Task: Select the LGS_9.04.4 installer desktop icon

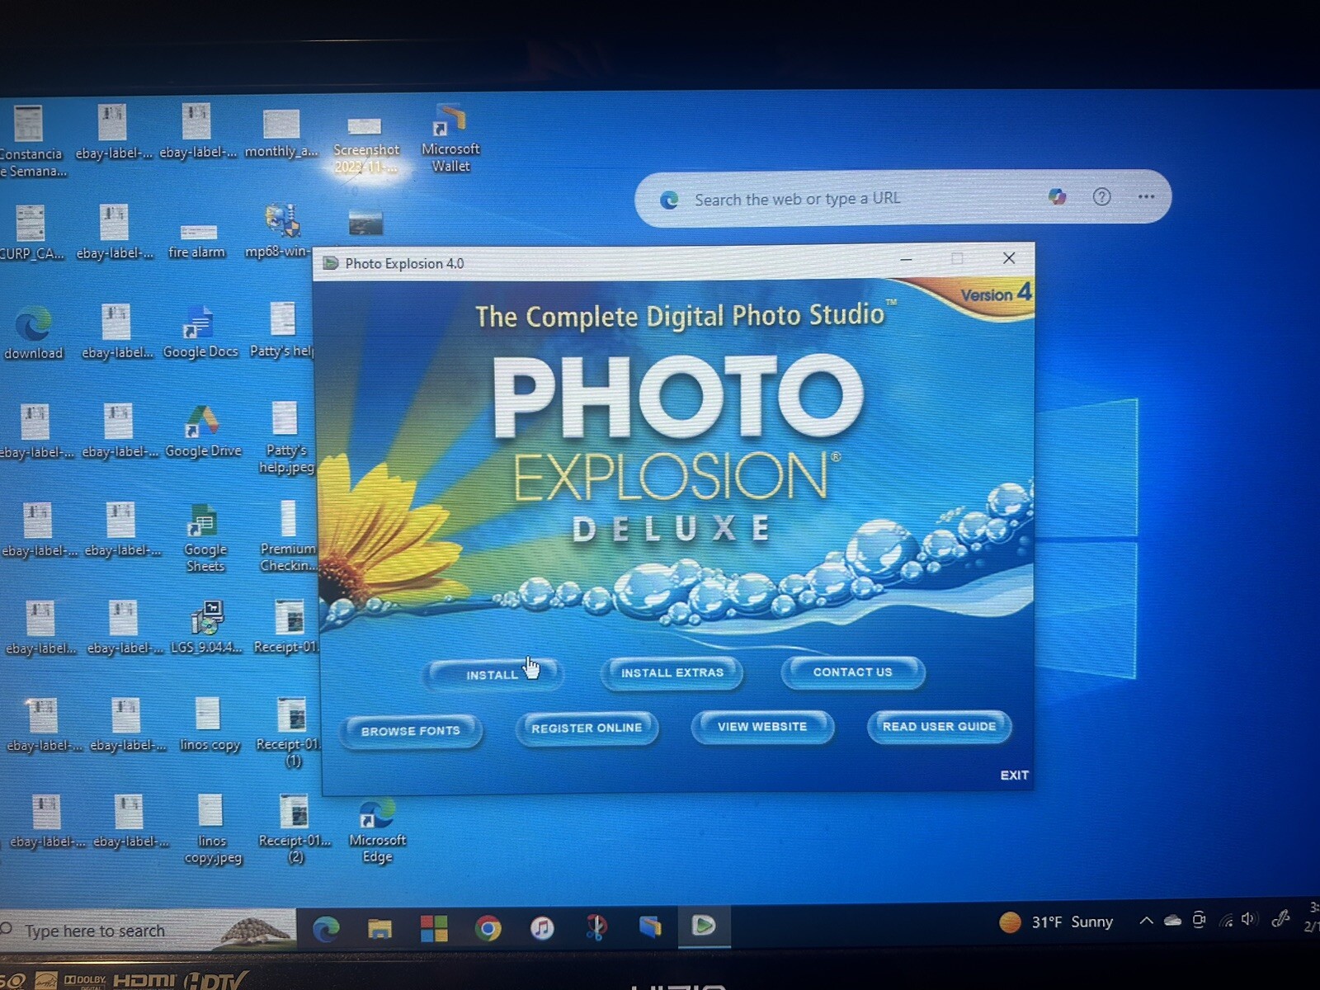Action: [207, 627]
